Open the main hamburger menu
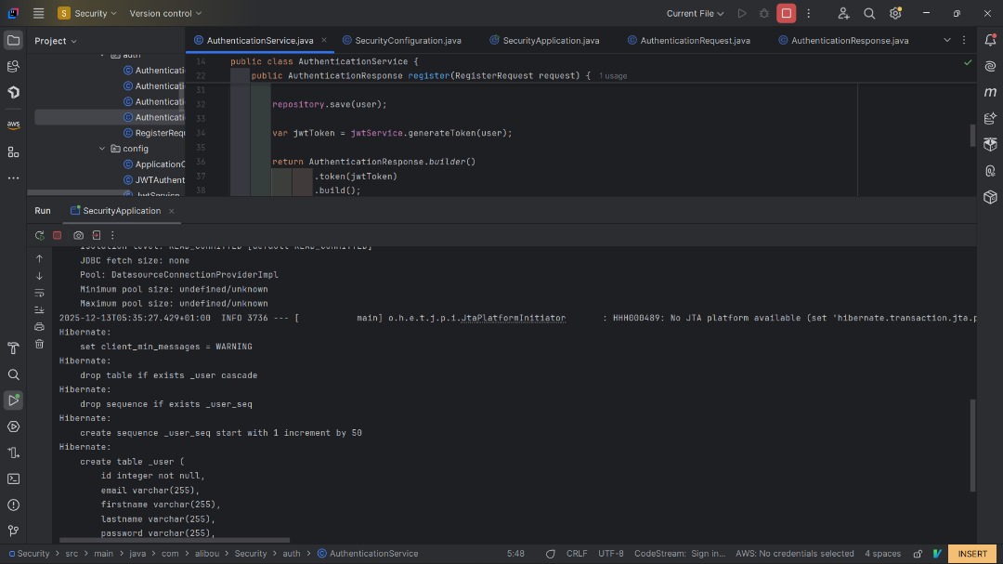The image size is (1003, 564). [x=38, y=13]
